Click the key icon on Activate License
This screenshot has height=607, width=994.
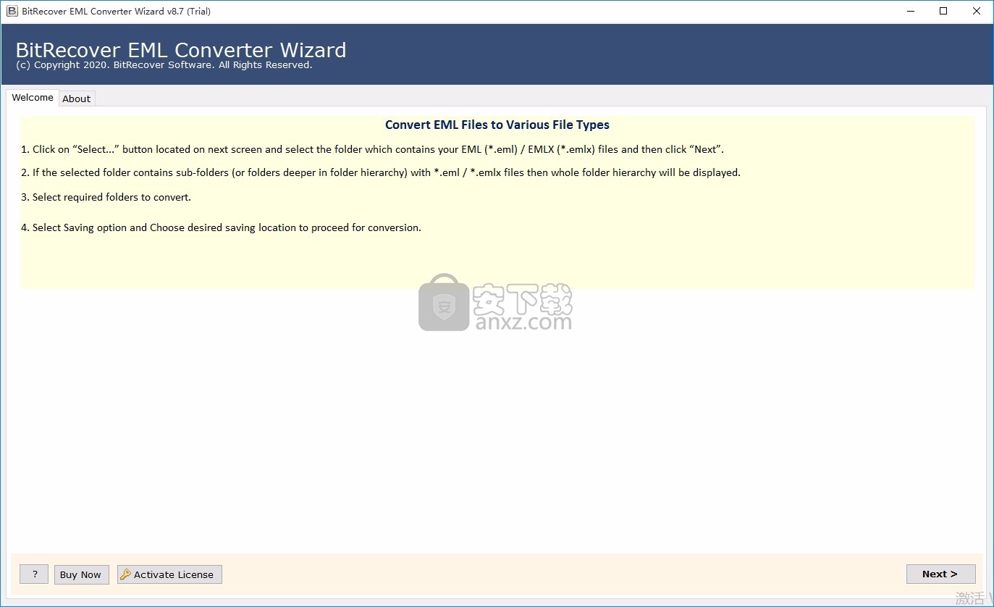(x=125, y=574)
